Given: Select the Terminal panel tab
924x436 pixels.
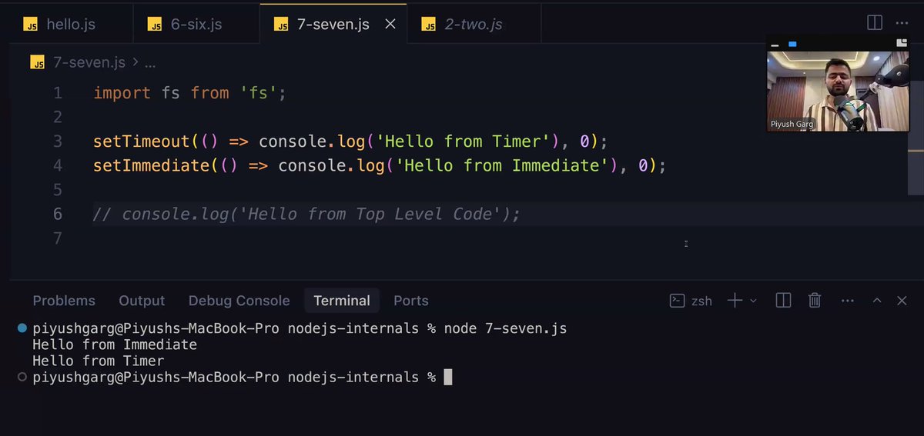Looking at the screenshot, I should coord(342,301).
